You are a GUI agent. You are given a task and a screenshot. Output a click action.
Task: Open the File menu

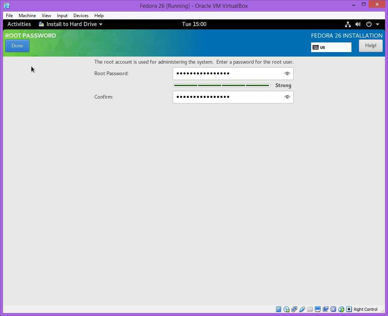click(9, 16)
